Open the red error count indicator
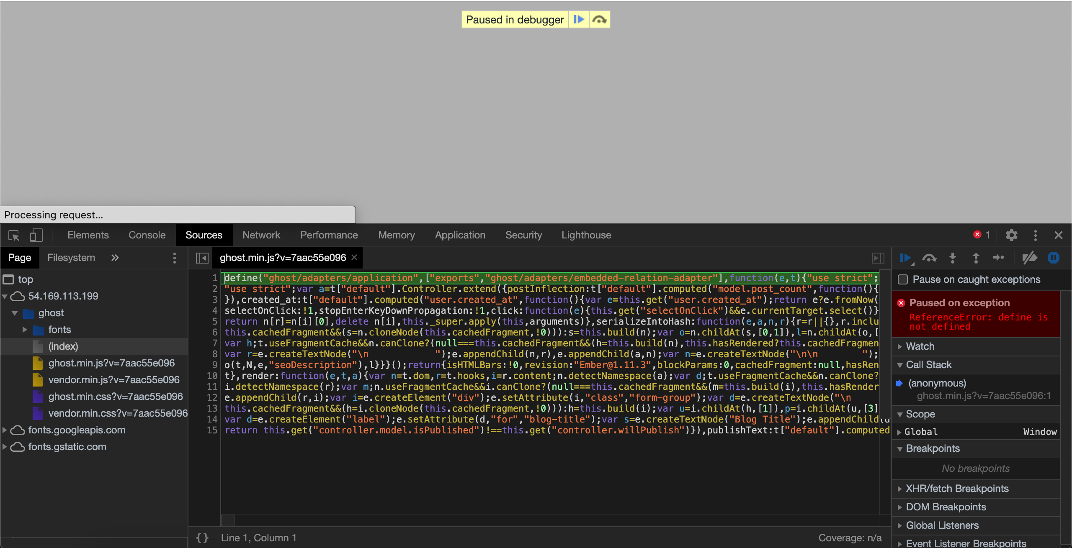Viewport: 1072px width, 548px height. pos(982,235)
